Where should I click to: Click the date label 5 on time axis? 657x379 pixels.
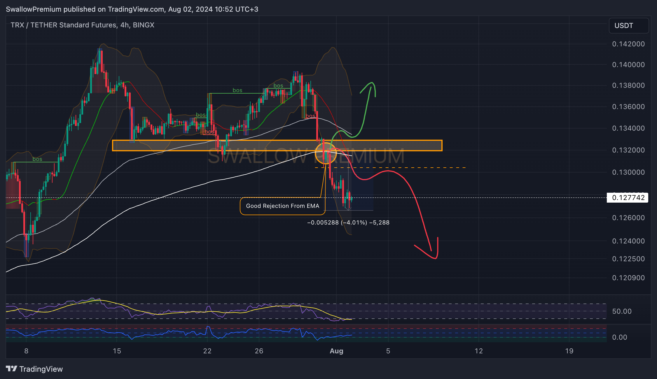tap(388, 351)
